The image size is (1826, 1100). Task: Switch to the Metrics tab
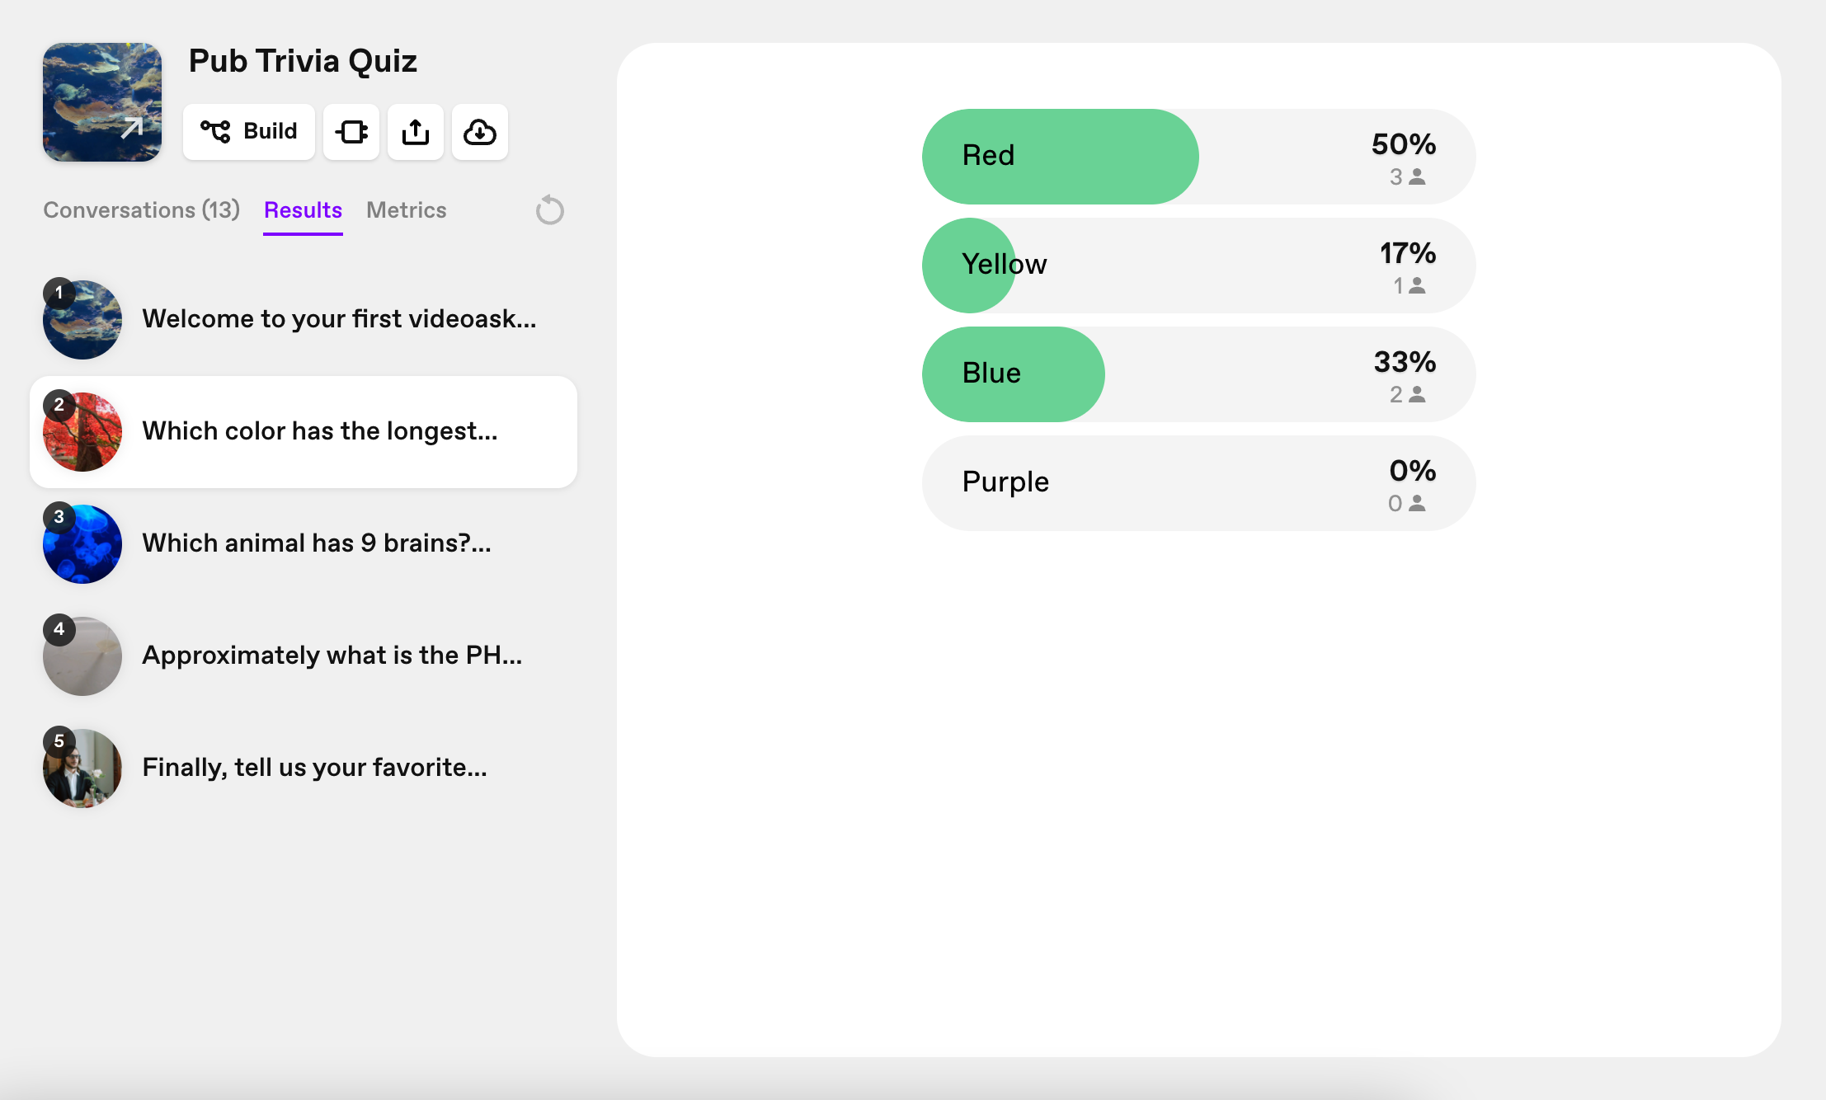tap(407, 210)
